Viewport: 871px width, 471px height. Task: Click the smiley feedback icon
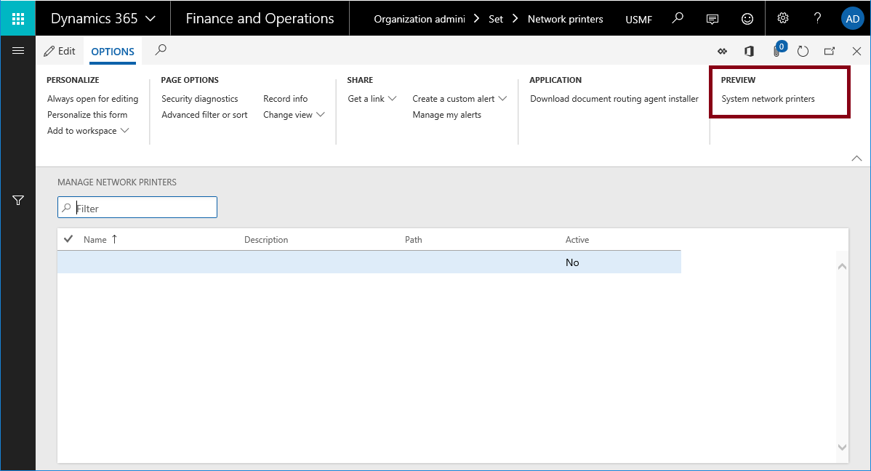click(x=747, y=18)
